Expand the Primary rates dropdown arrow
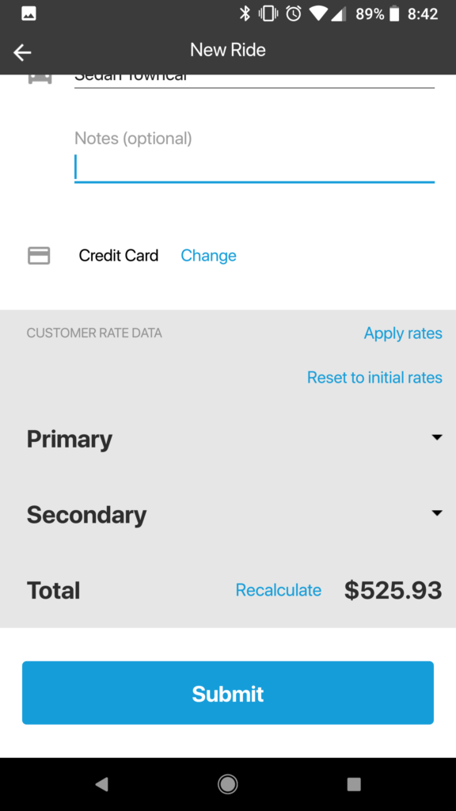 click(437, 437)
